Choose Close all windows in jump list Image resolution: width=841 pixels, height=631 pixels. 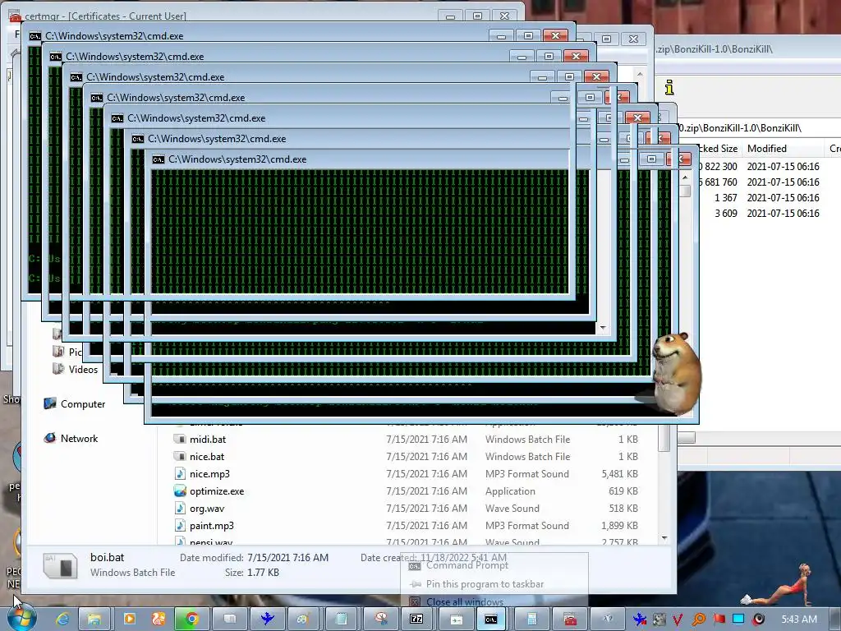465,601
